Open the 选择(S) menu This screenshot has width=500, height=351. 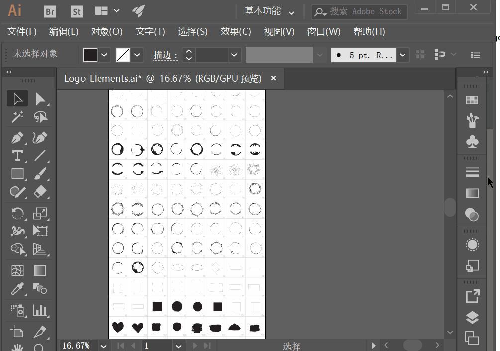(x=193, y=31)
